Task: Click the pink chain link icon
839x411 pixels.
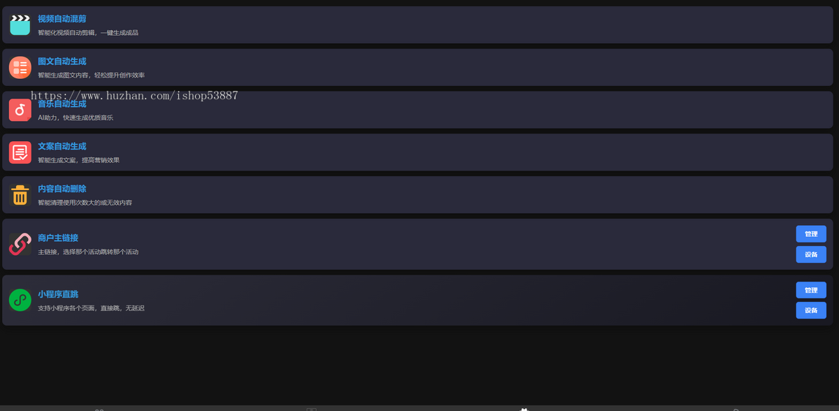Action: click(x=20, y=244)
